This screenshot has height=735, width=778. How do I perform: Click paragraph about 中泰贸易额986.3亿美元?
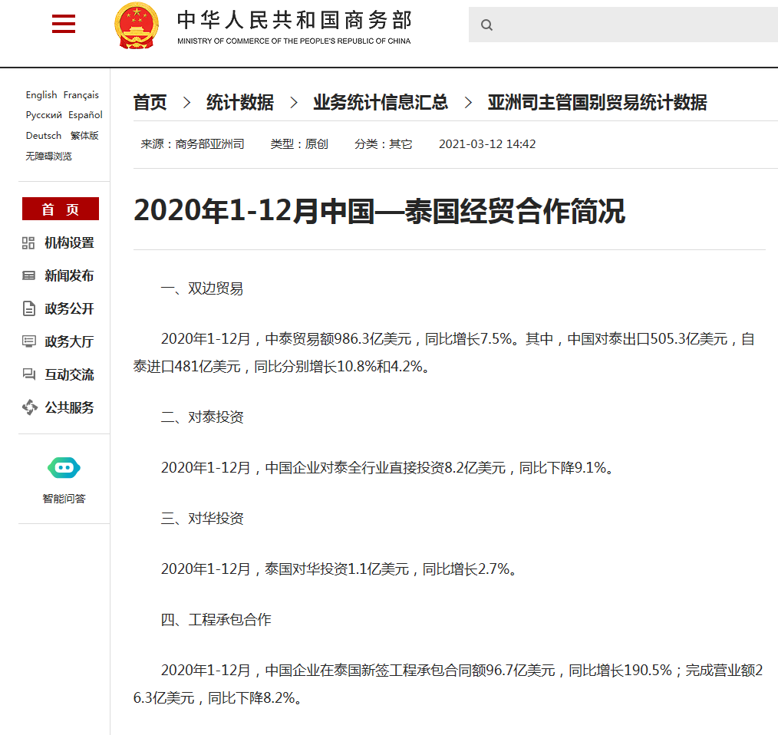click(444, 353)
